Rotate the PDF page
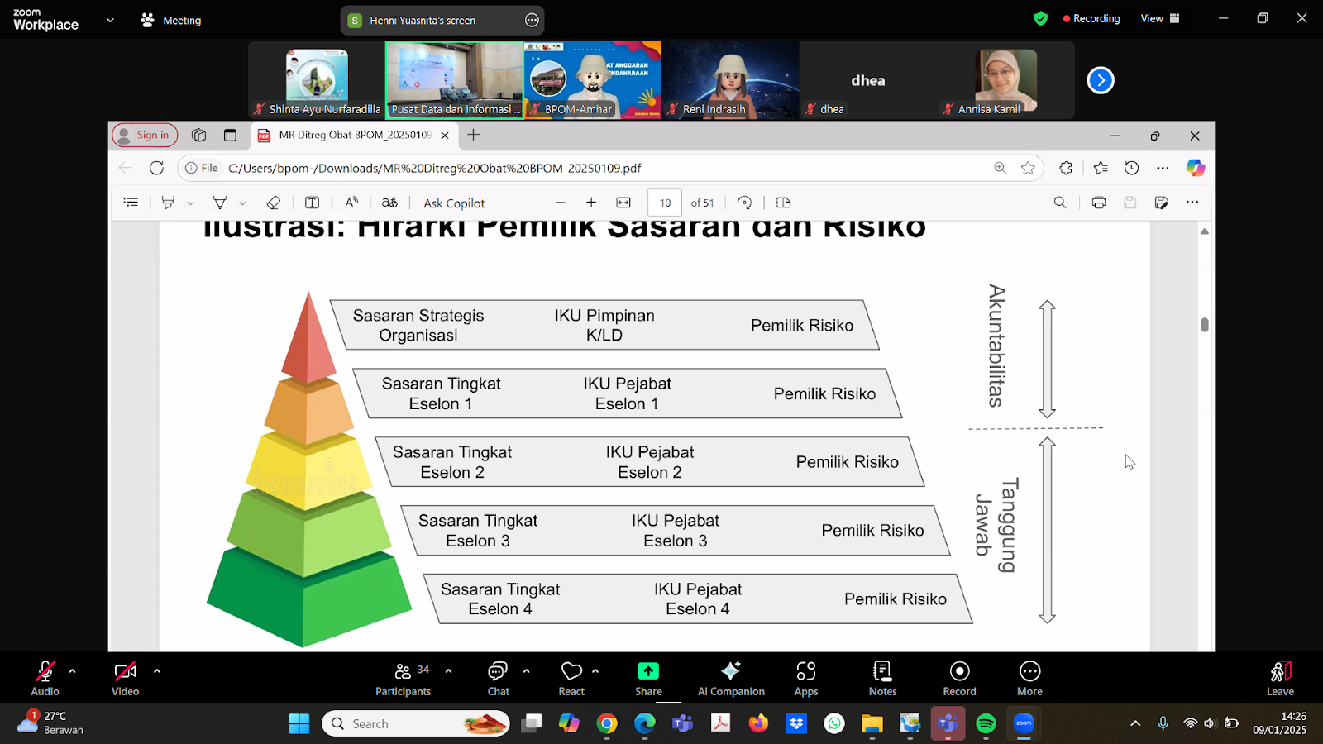The height and width of the screenshot is (744, 1323). [x=743, y=203]
